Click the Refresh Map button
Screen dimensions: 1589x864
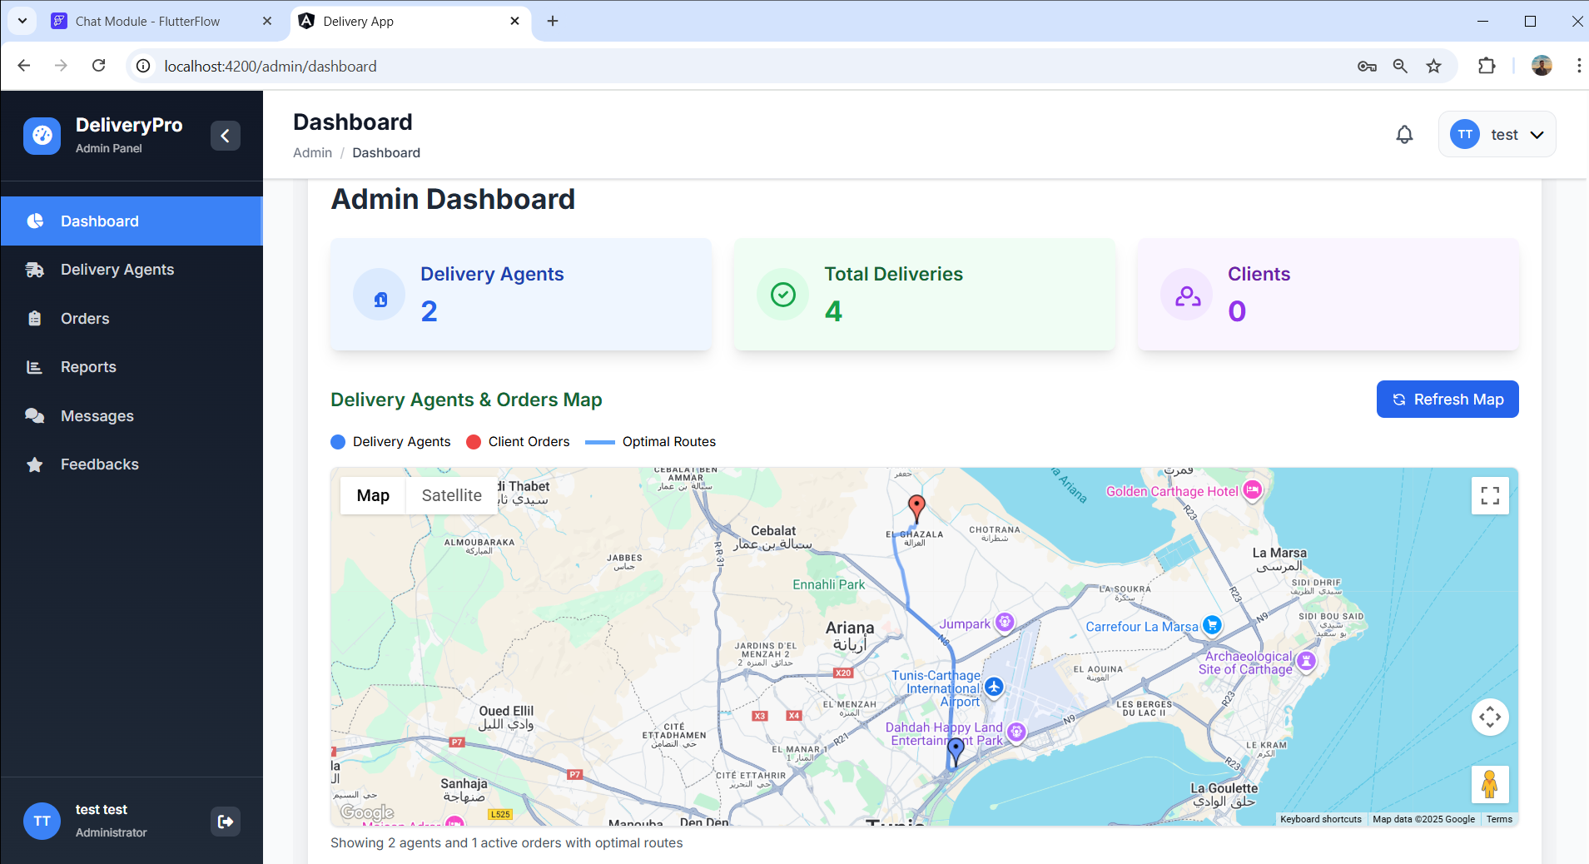coord(1447,400)
